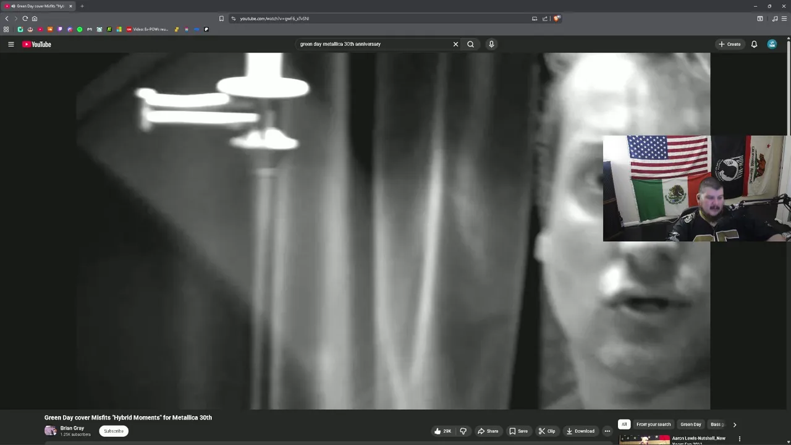Image resolution: width=791 pixels, height=445 pixels.
Task: Open YouTube notifications bell
Action: (x=754, y=44)
